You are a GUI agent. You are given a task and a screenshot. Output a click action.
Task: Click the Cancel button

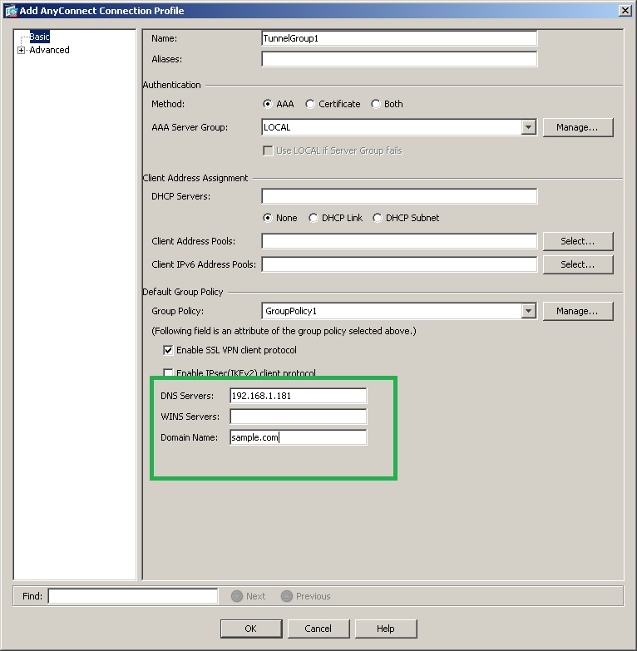click(318, 629)
